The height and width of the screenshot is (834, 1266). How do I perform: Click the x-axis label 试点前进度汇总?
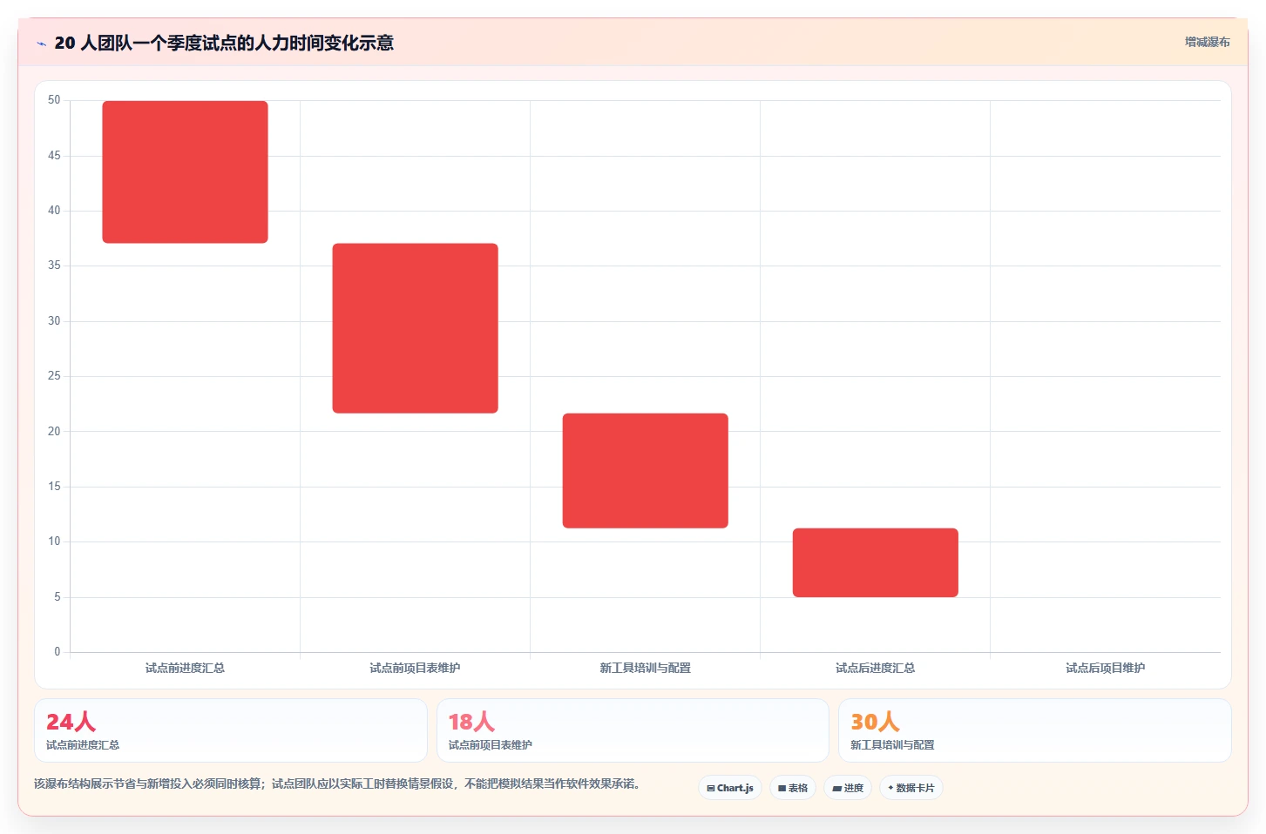(x=185, y=668)
